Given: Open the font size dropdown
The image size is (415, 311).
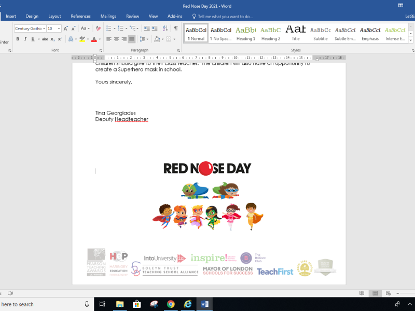Looking at the screenshot, I should 59,29.
